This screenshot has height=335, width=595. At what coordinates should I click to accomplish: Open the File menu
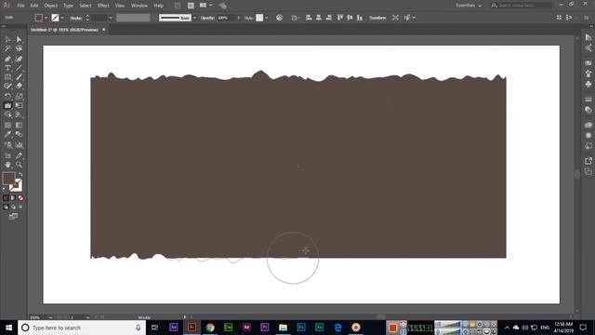tap(20, 6)
